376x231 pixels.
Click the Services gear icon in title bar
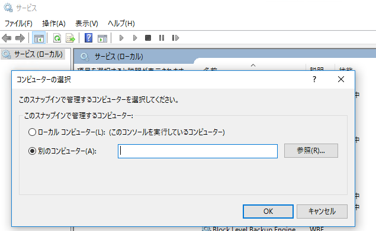[x=8, y=8]
